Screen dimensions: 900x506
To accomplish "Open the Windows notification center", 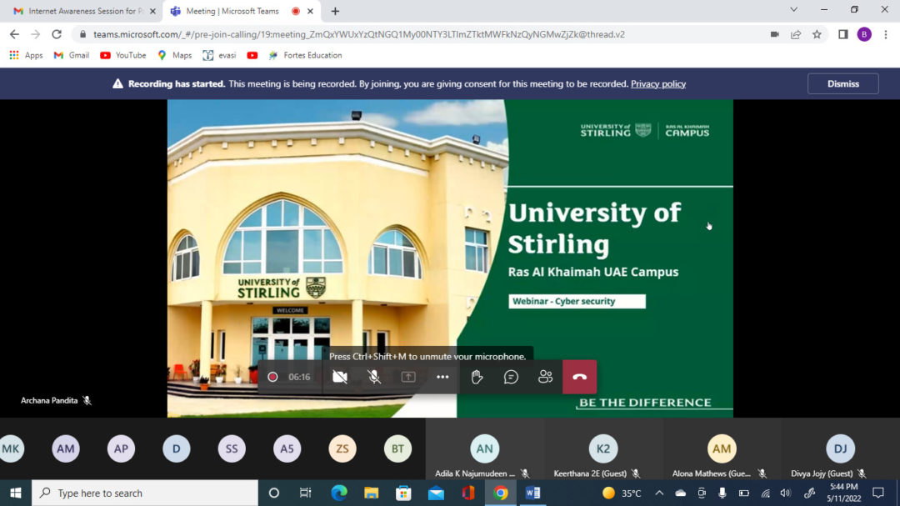I will pyautogui.click(x=878, y=493).
